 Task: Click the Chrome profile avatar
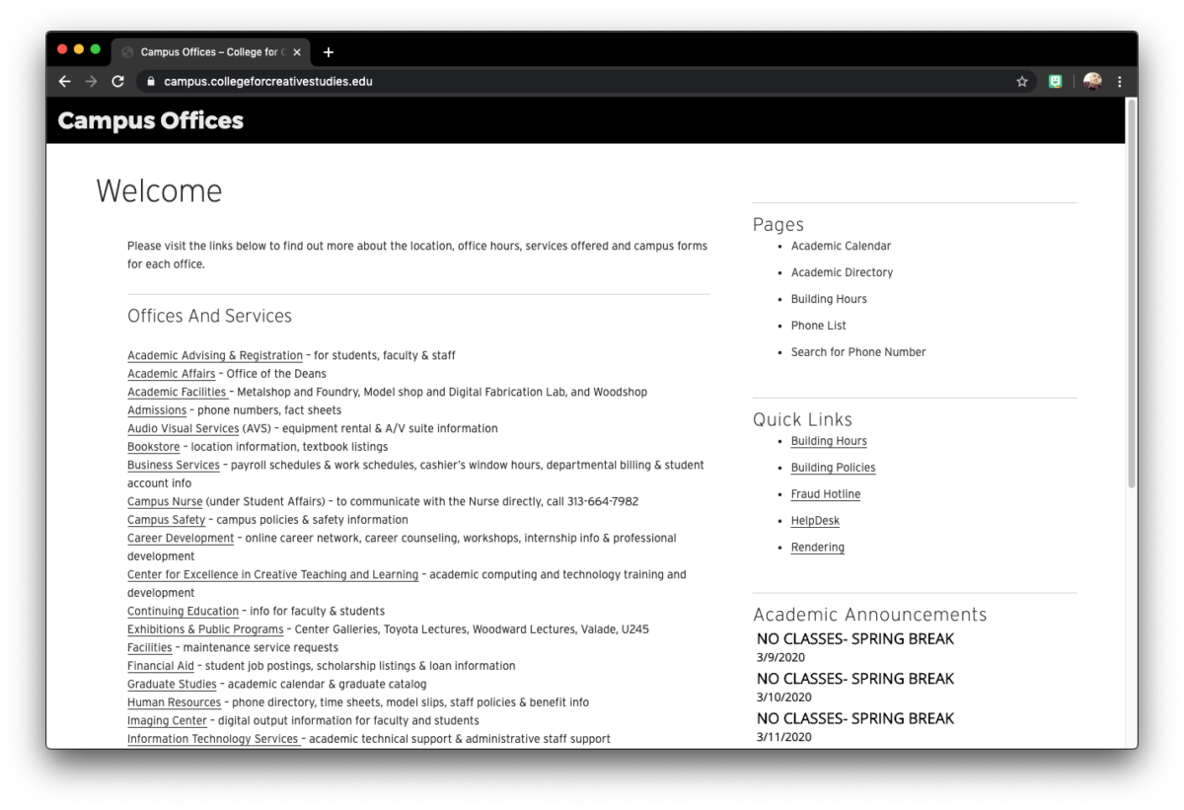[1090, 81]
